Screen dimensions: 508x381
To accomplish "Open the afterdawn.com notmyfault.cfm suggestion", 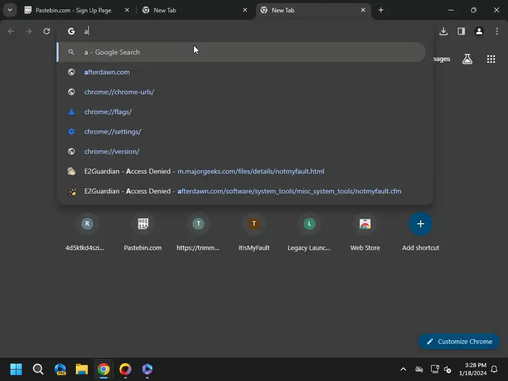I will coord(242,191).
